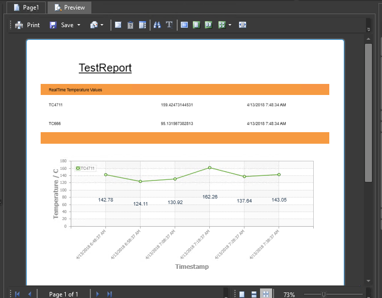
Task: Open the Save dropdown arrow
Action: point(79,25)
